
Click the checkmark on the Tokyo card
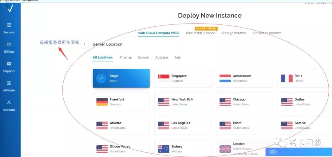[x=101, y=78]
